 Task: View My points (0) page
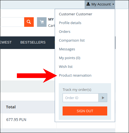[x=70, y=58]
